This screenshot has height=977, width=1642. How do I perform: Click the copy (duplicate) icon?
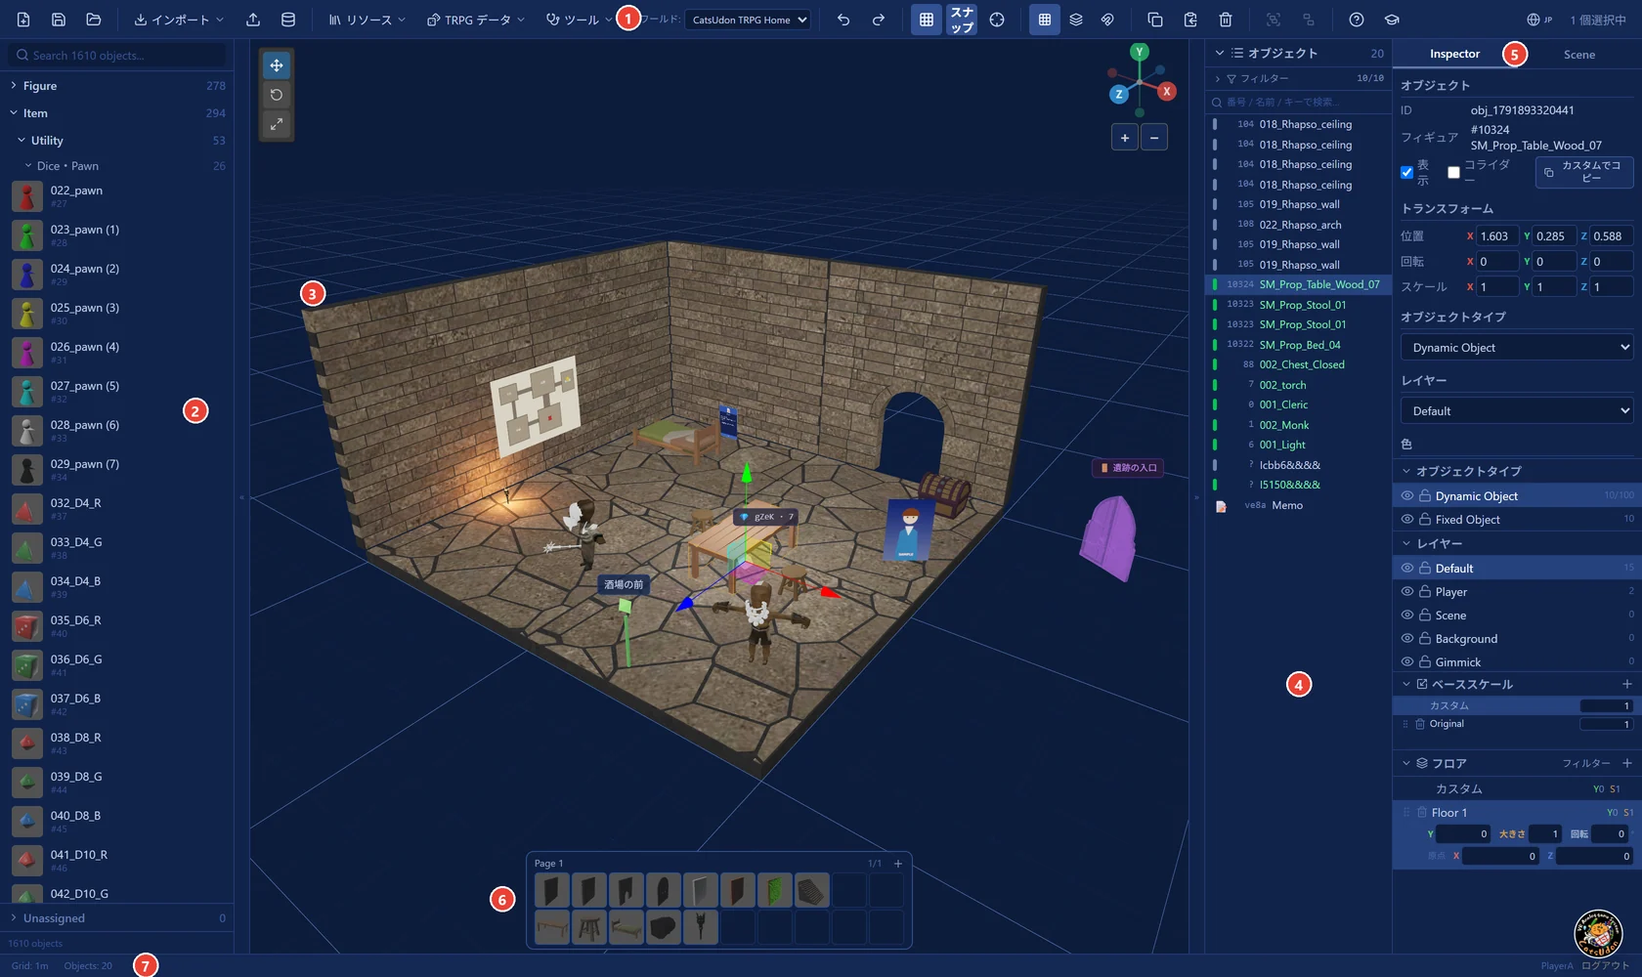[1155, 20]
